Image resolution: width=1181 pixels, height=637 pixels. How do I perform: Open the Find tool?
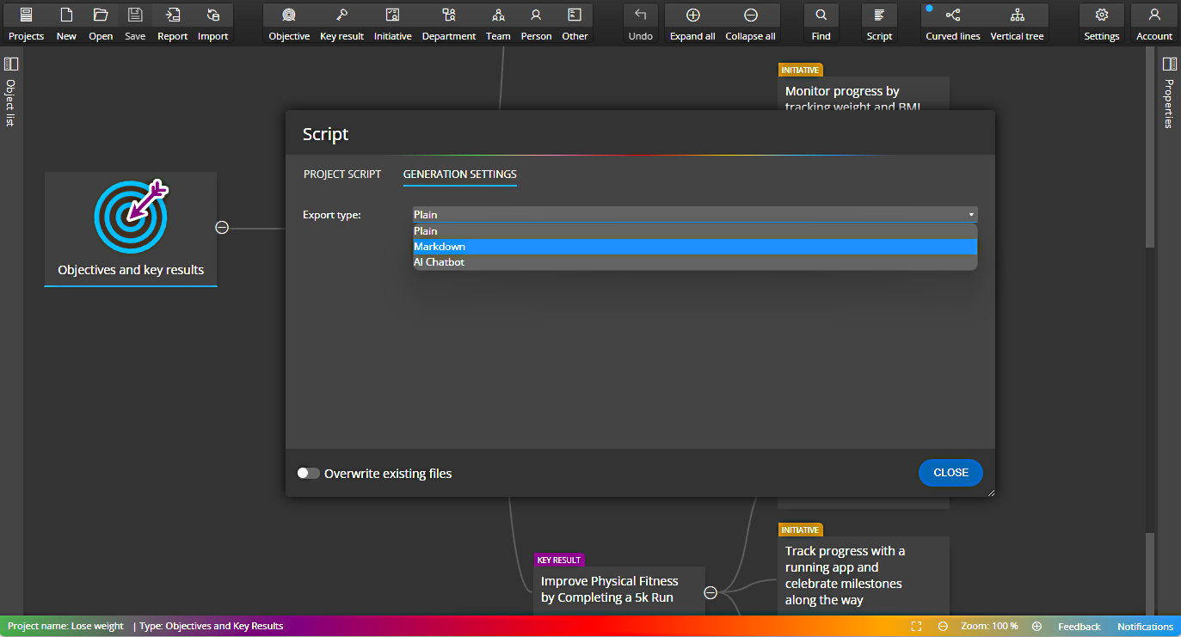click(821, 23)
